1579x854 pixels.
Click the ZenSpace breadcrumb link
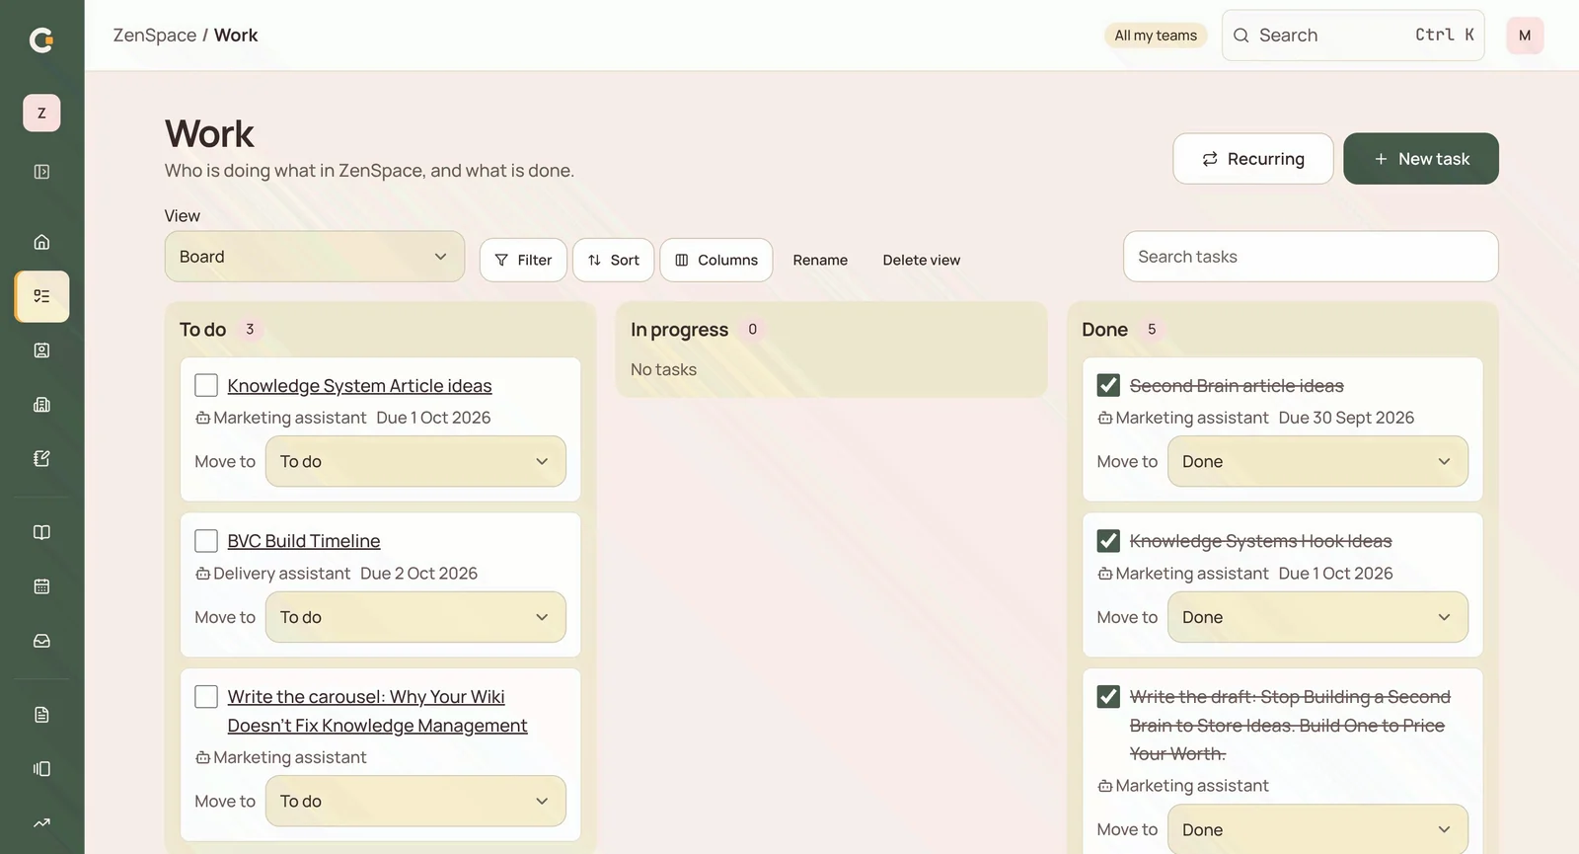point(155,36)
